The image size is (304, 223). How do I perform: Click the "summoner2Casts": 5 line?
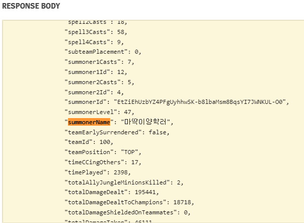99,82
